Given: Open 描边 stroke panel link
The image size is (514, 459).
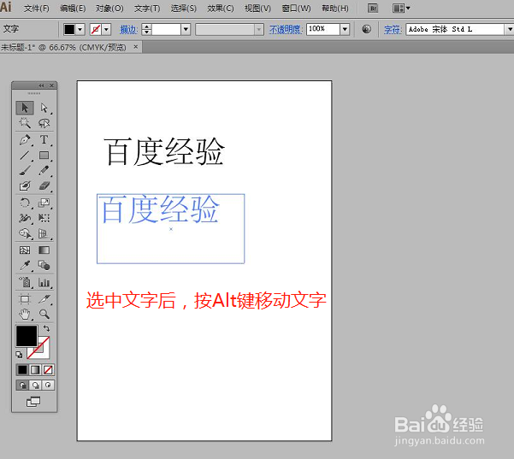Looking at the screenshot, I should (128, 29).
